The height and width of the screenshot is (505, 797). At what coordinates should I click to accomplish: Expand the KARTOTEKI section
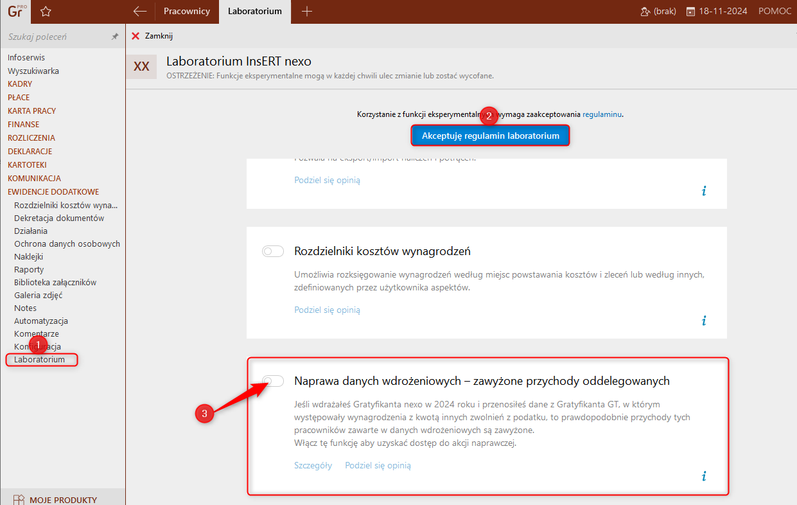click(27, 165)
